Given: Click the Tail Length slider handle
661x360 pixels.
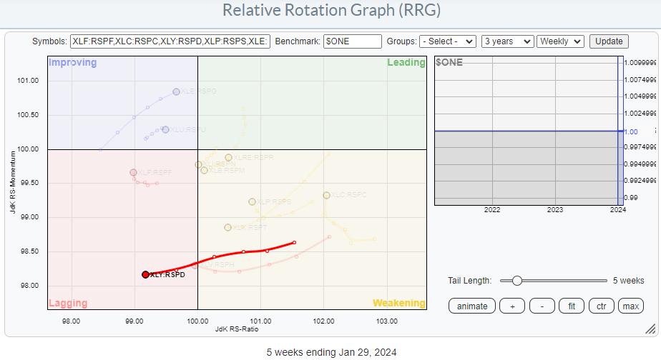Looking at the screenshot, I should 516,281.
